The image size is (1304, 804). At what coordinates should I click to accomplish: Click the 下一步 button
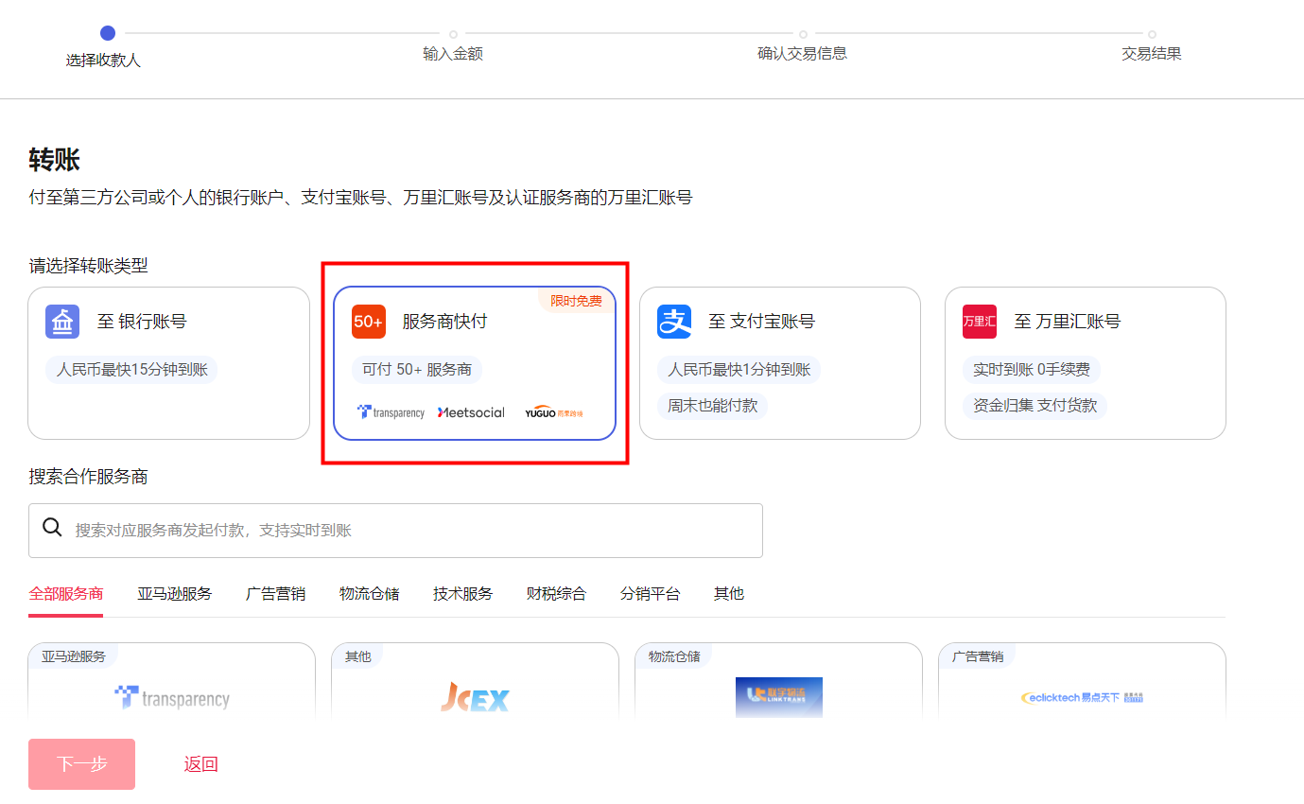pos(81,764)
